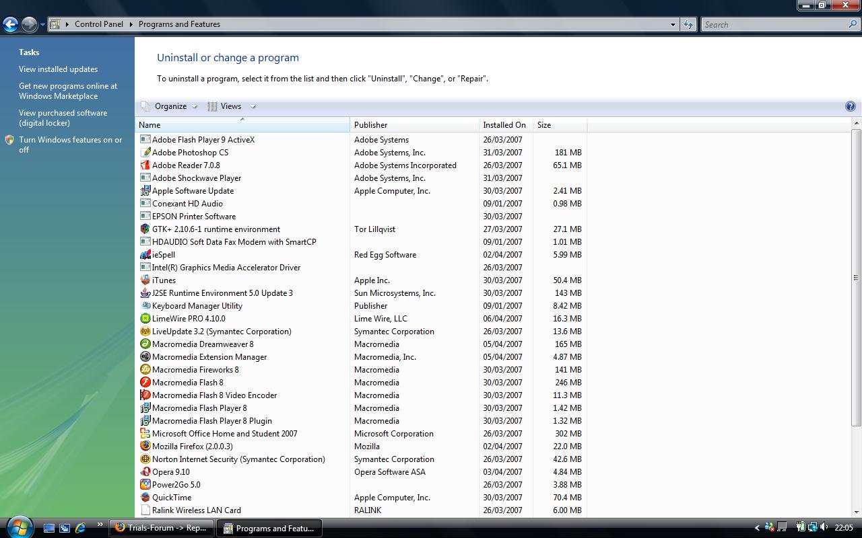Click the Macromedia Extension Manager icon
The image size is (862, 538).
pyautogui.click(x=145, y=357)
